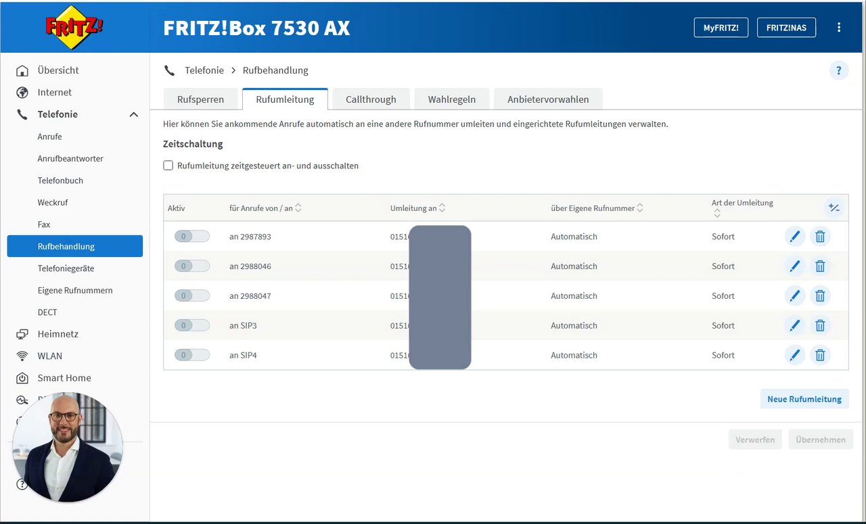Image resolution: width=866 pixels, height=524 pixels.
Task: Edit the 2988046 call diversion
Action: pyautogui.click(x=795, y=266)
